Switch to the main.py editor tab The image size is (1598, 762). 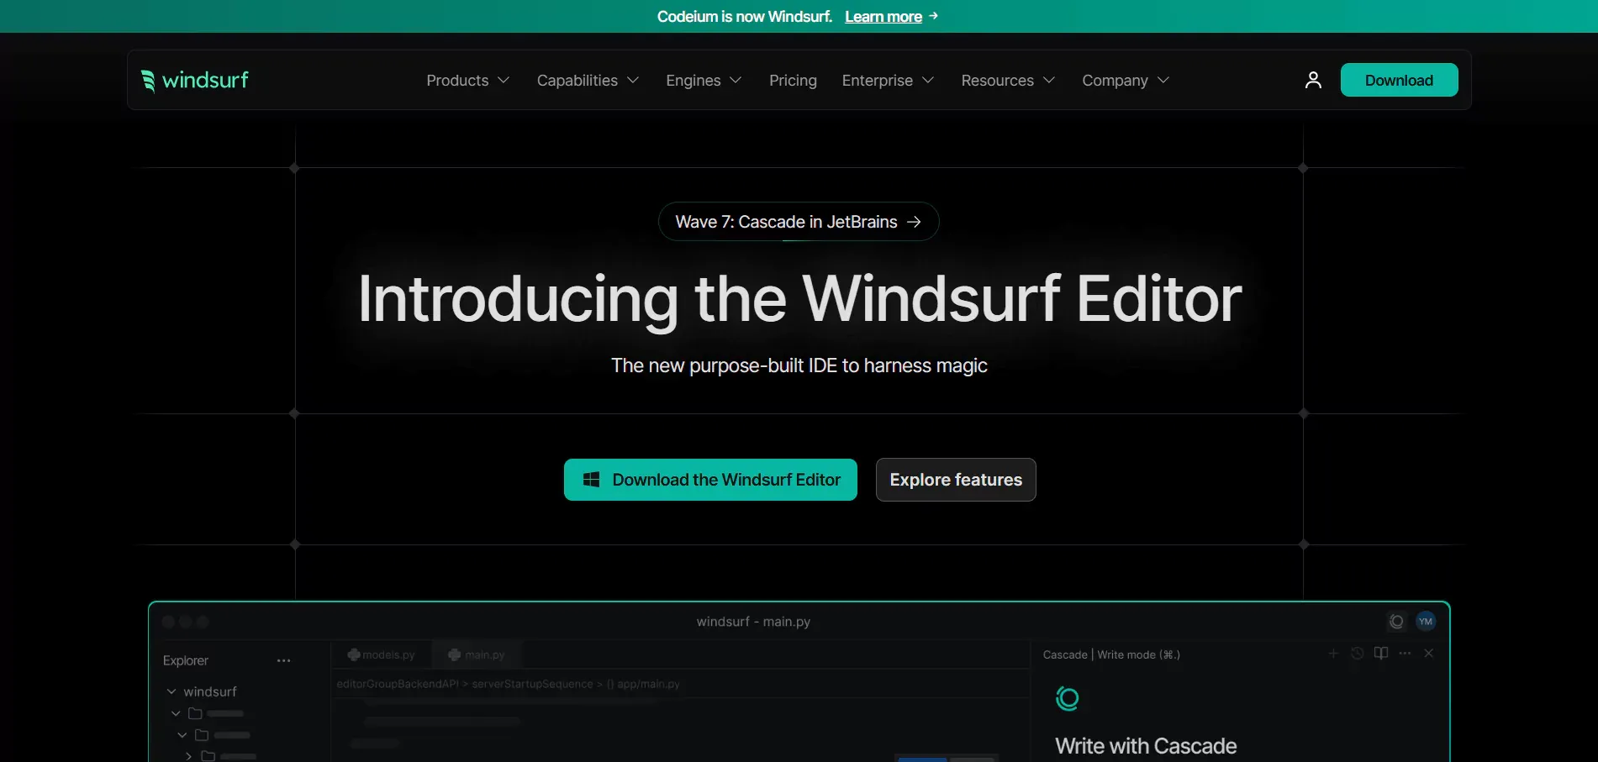tap(477, 654)
